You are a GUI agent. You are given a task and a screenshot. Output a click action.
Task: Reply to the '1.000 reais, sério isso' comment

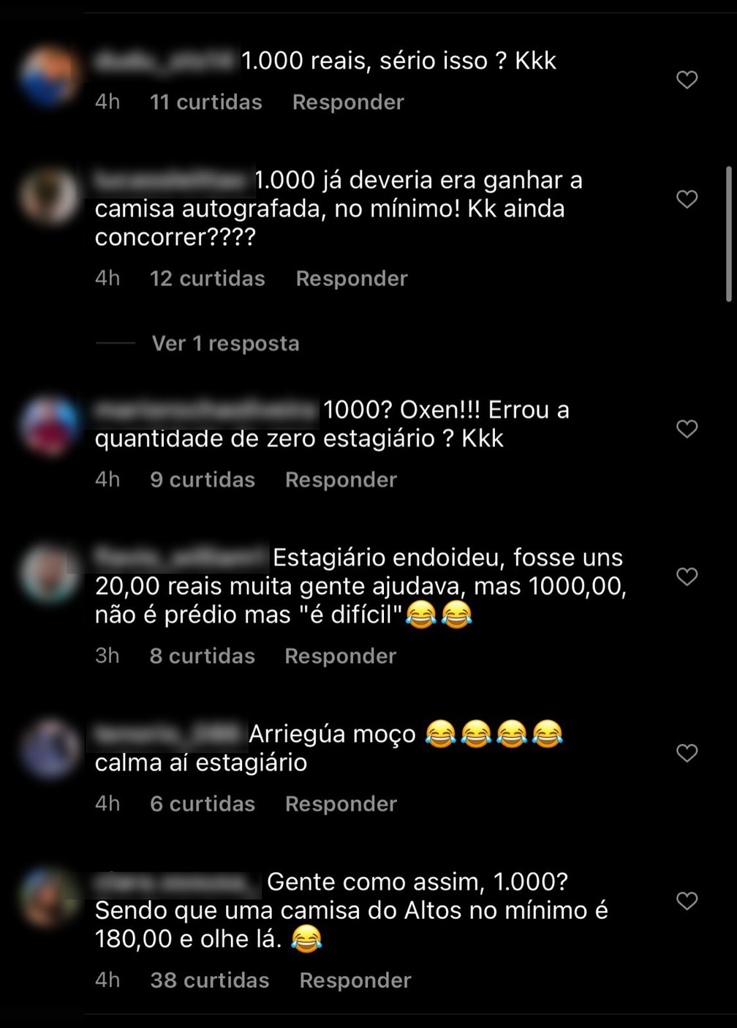click(x=348, y=102)
